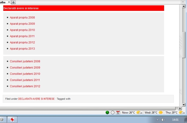Click the horizontal scrollbar right arrow
This screenshot has width=187, height=123.
(x=180, y=108)
